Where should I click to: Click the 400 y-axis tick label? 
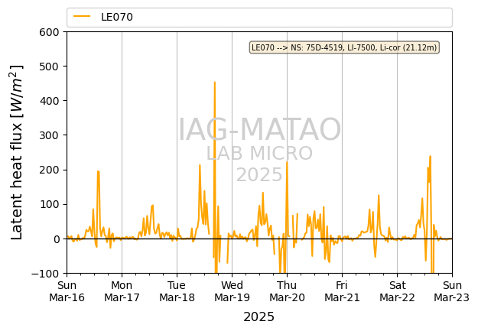(49, 101)
